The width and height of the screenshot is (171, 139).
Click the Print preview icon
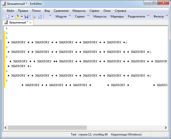40,17
